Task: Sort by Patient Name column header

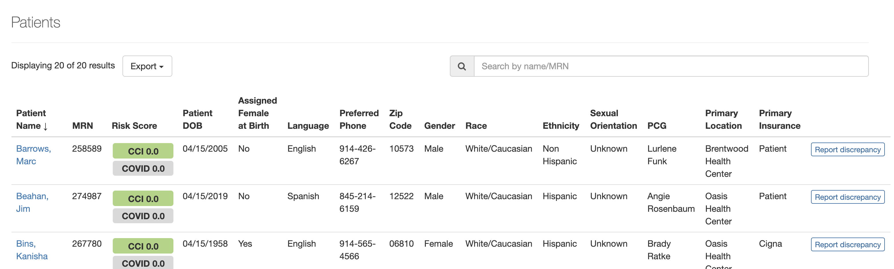Action: click(x=31, y=119)
